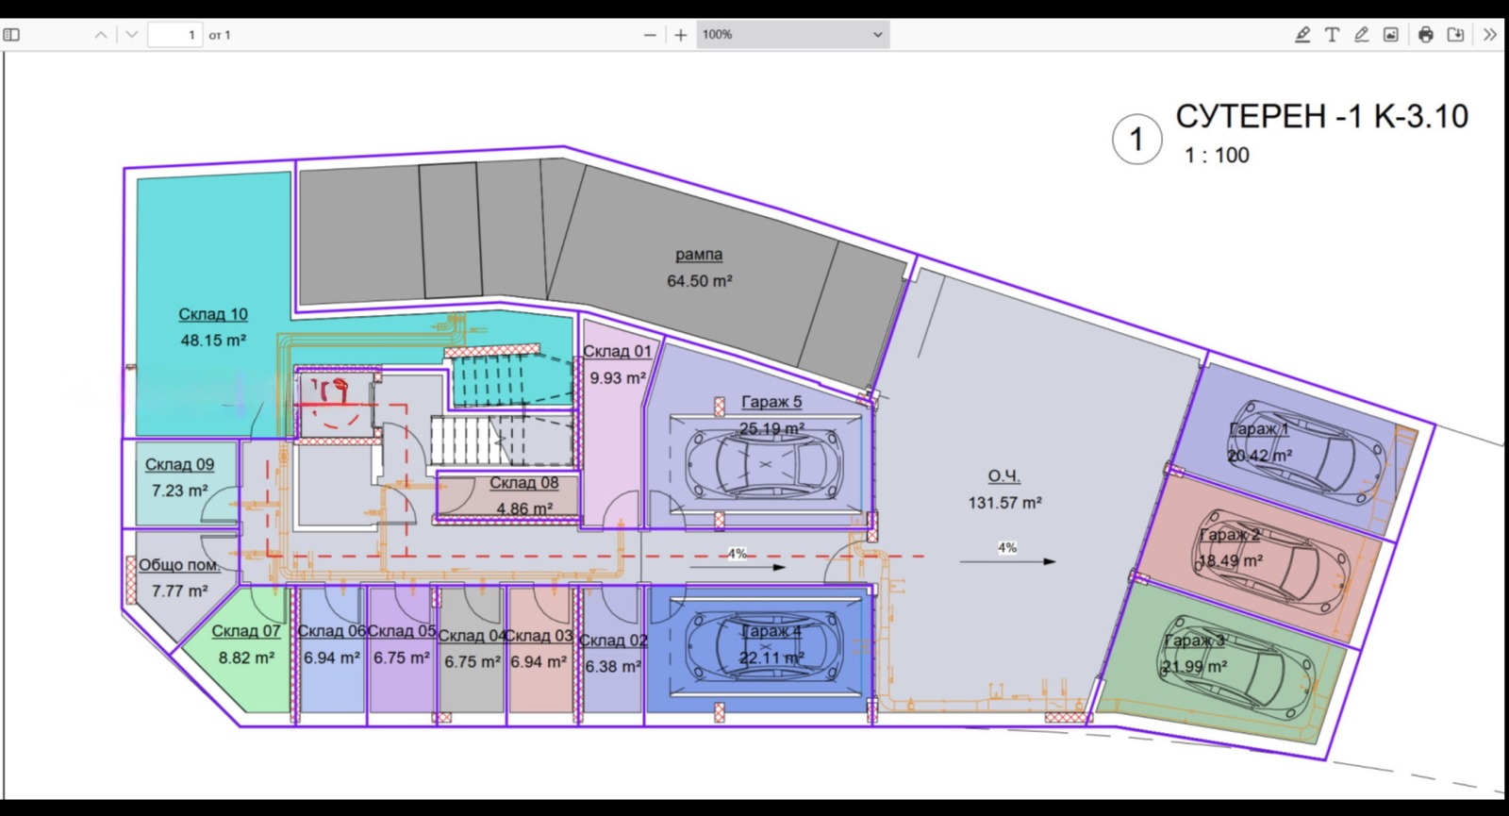Select the Highlight tool
This screenshot has width=1509, height=816.
(1302, 35)
